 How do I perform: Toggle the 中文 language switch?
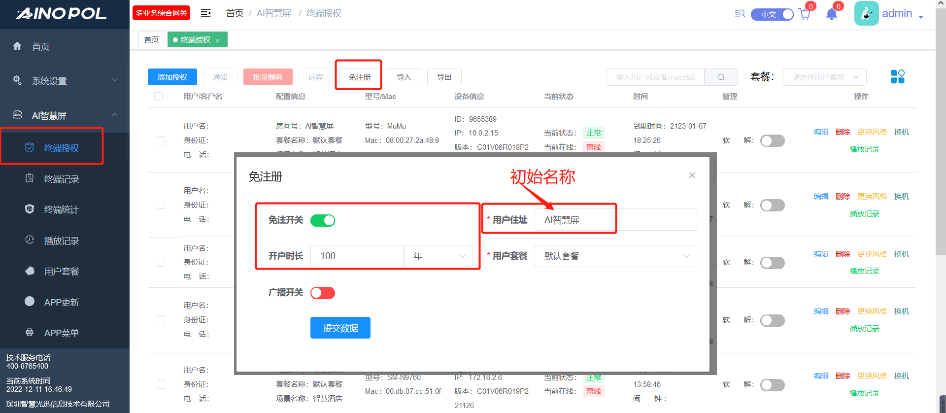(772, 14)
